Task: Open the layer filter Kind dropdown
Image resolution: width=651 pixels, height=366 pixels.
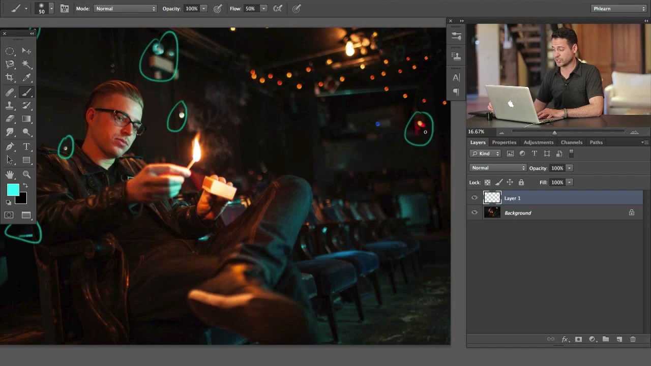Action: (485, 154)
